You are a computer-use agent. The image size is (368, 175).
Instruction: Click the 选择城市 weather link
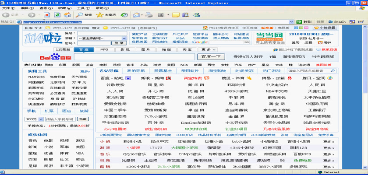[147, 28]
